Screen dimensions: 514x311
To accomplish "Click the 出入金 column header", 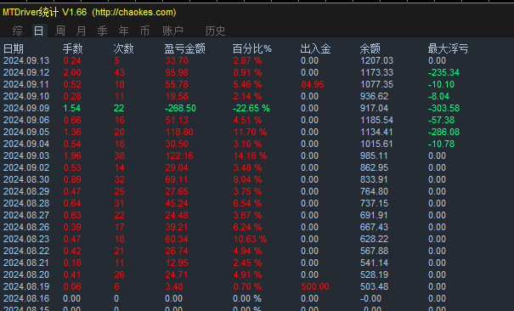I will click(x=315, y=48).
